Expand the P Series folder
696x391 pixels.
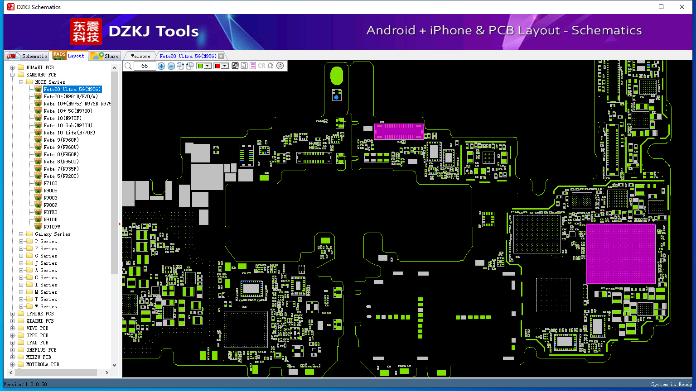[21, 241]
